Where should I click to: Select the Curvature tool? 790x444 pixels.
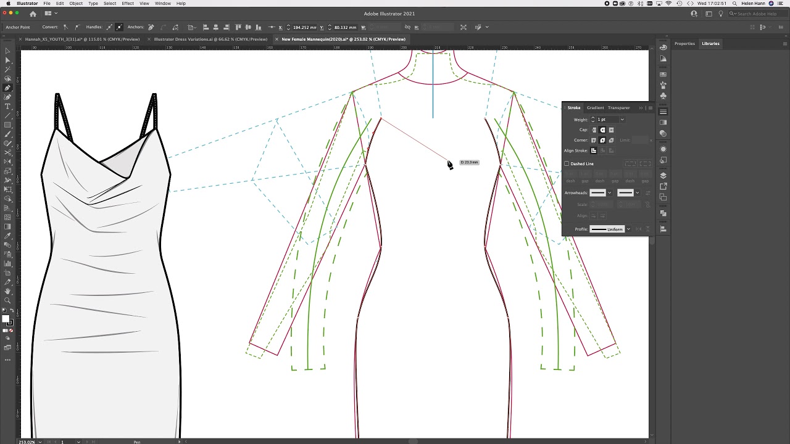tap(7, 97)
